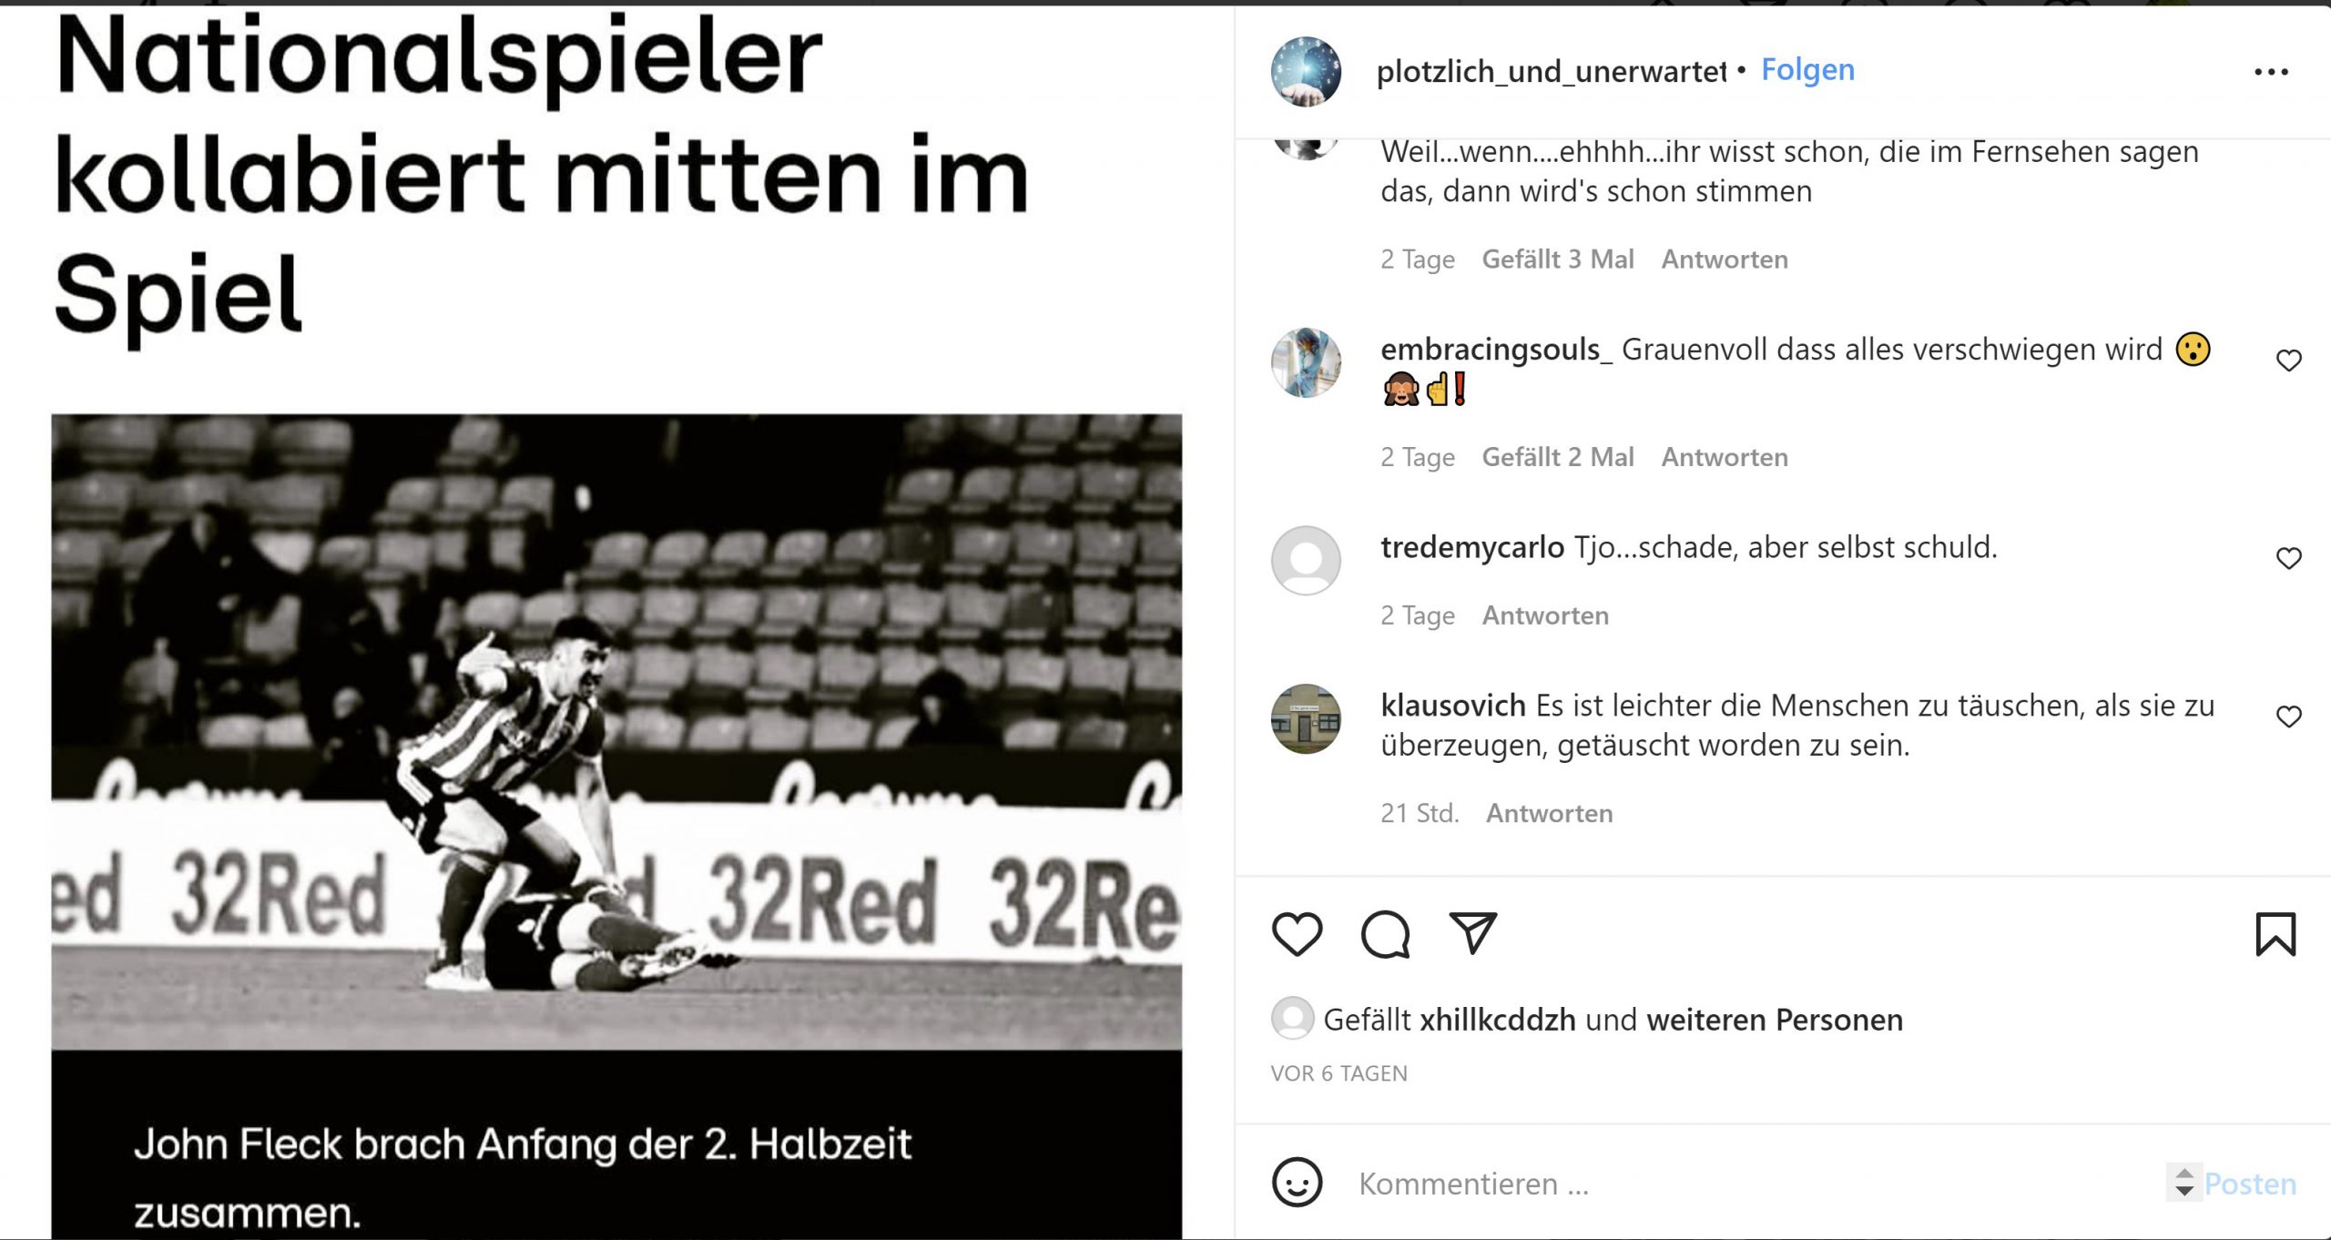Reply to tredemycarlo comment via Antworten

[x=1545, y=615]
